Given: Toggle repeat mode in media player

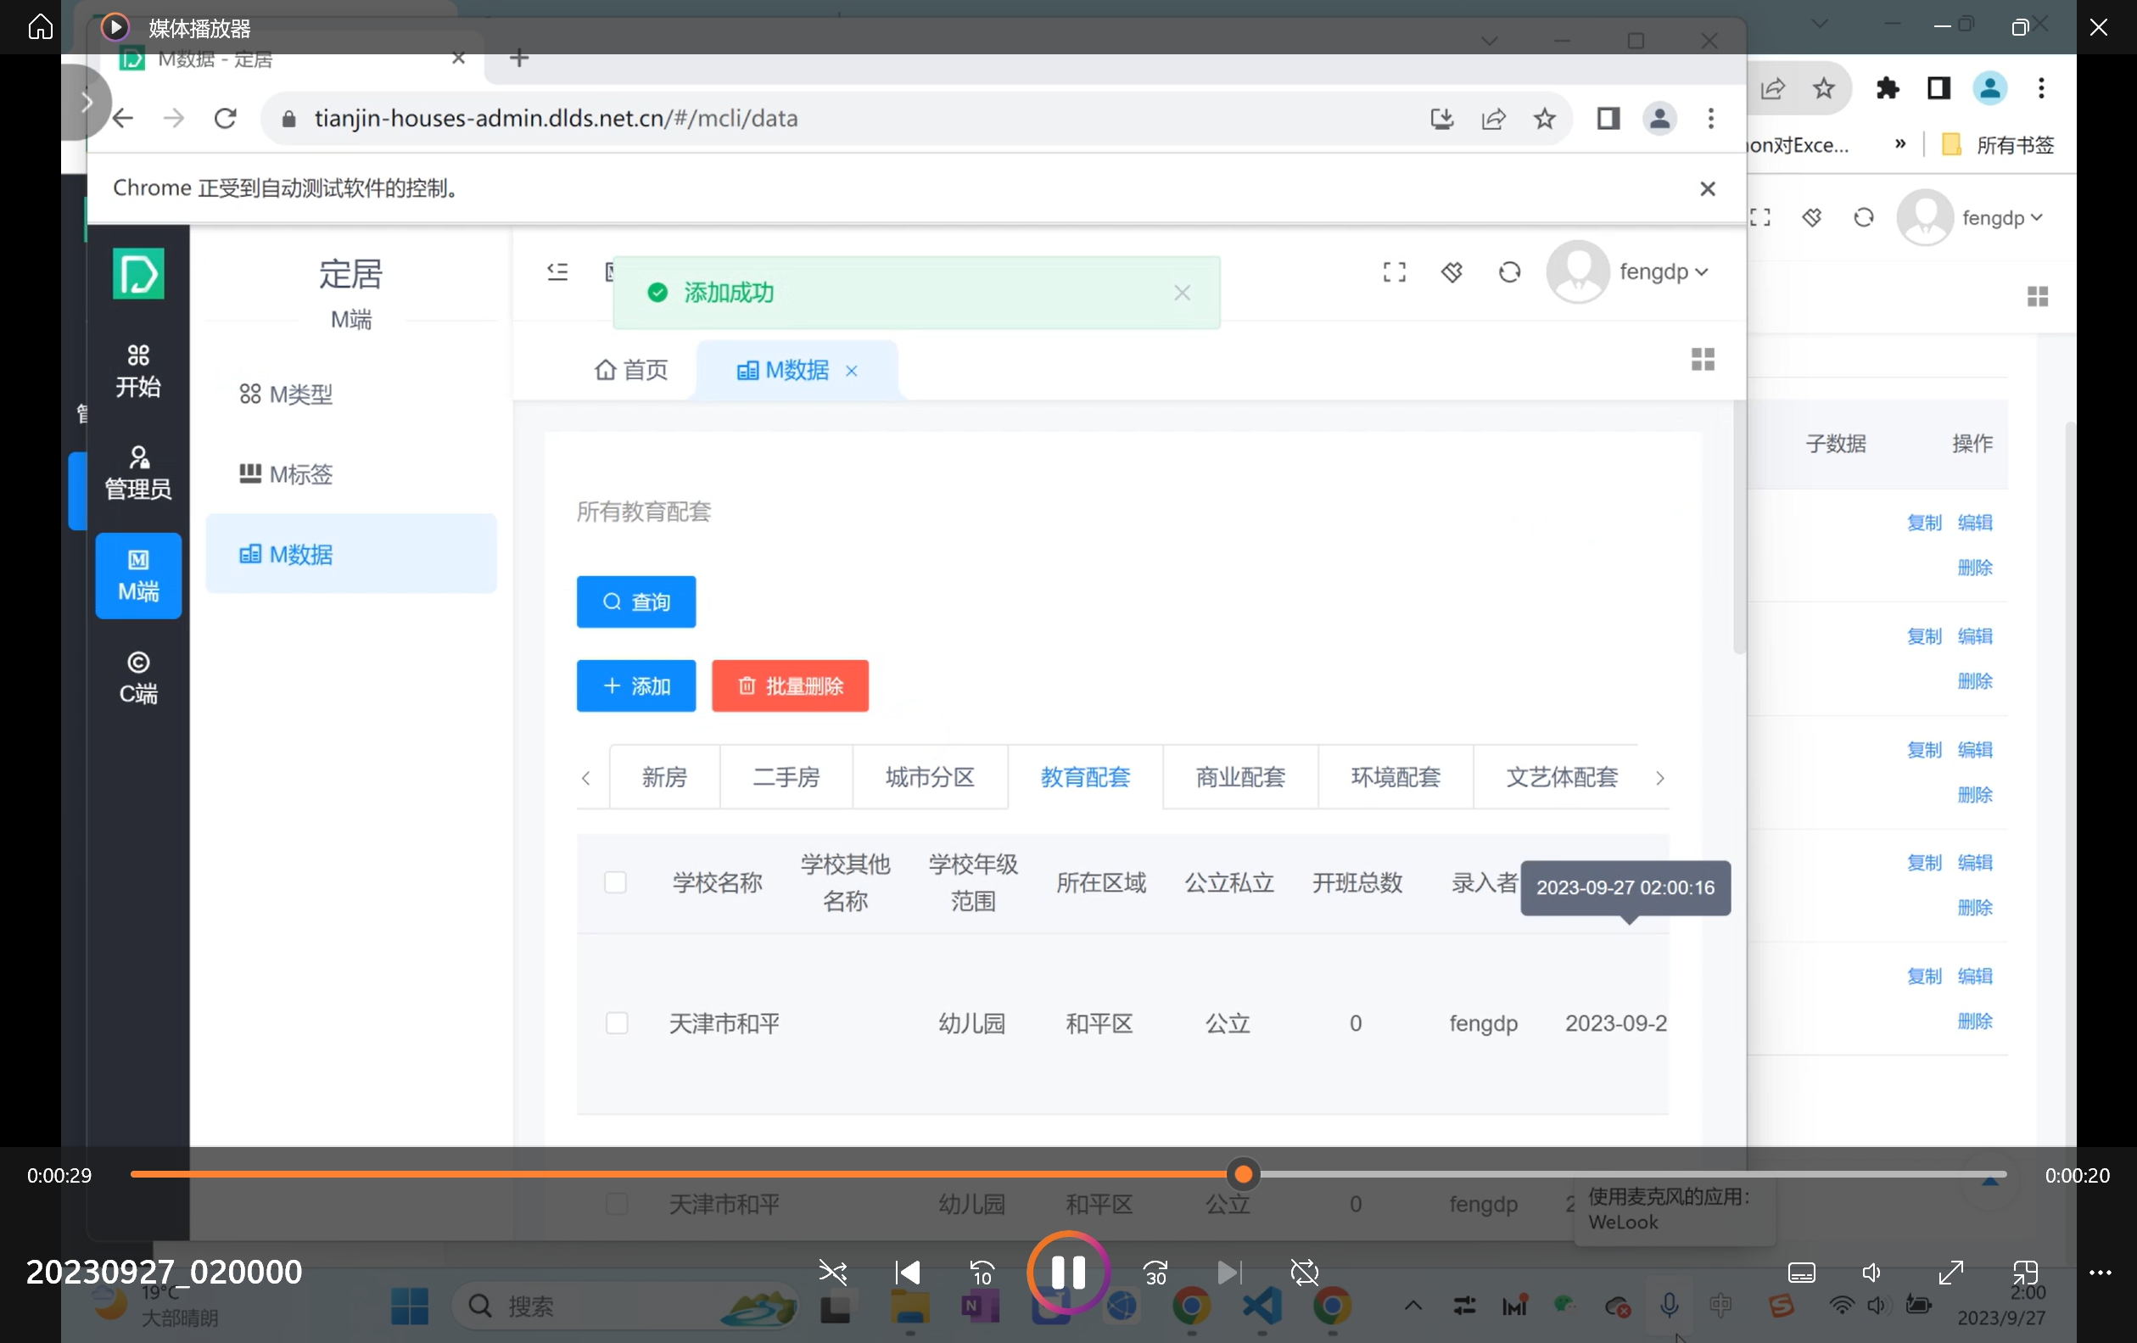Looking at the screenshot, I should click(1305, 1272).
